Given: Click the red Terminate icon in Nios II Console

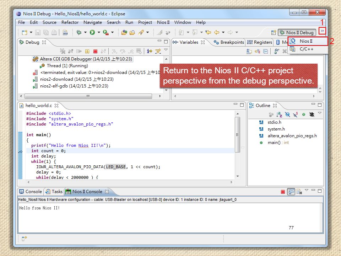Looking at the screenshot, I should point(283,192).
